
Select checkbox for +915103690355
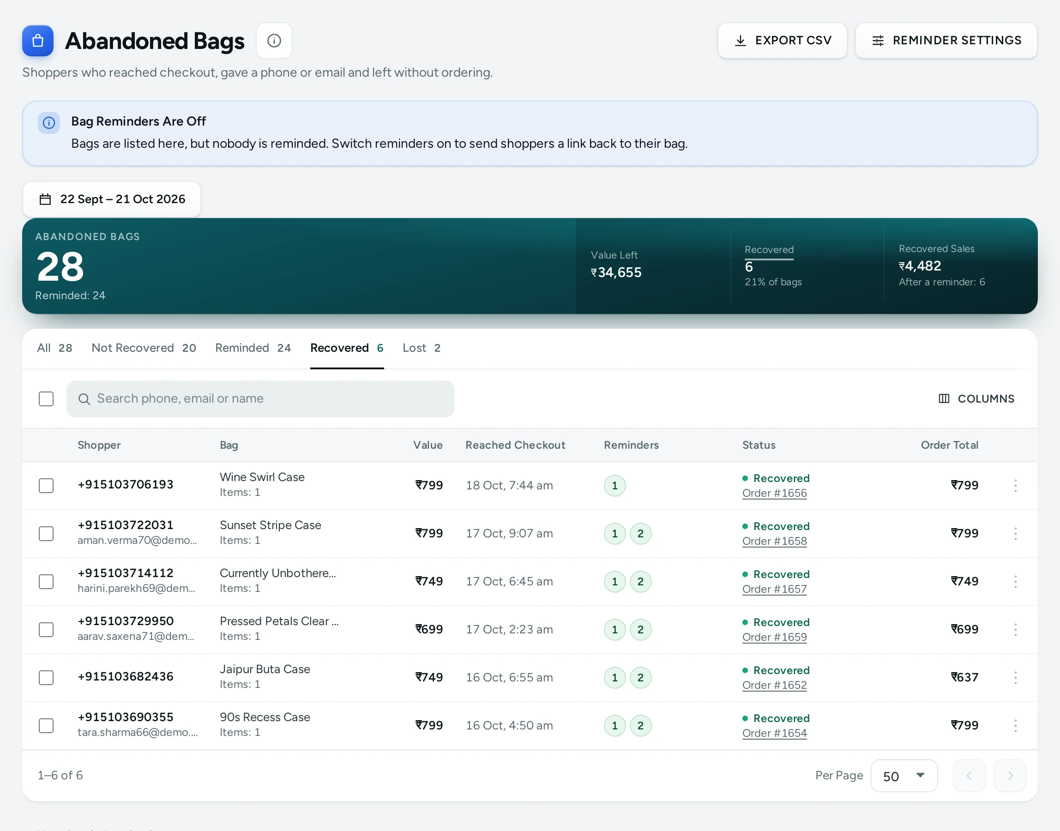tap(46, 725)
